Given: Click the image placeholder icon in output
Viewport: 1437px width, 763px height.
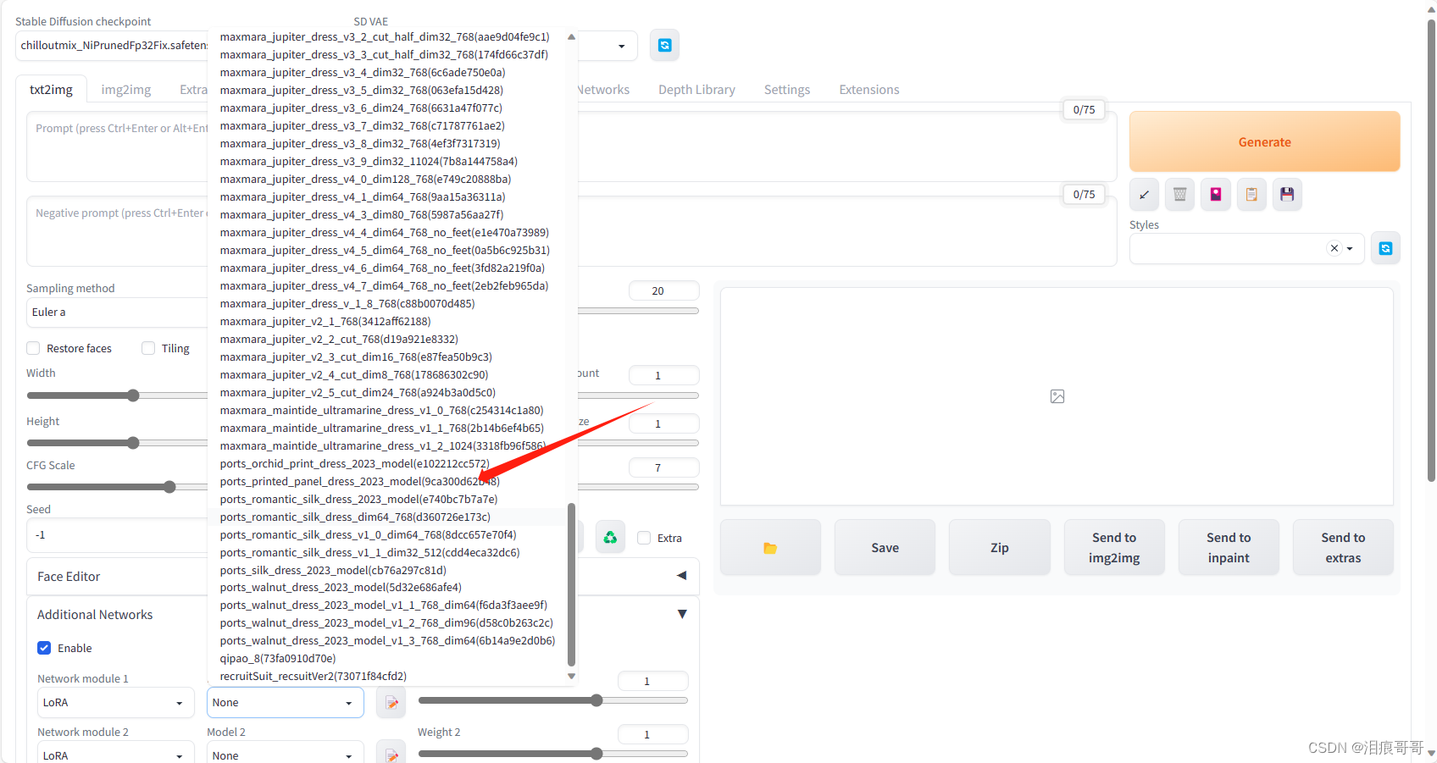Looking at the screenshot, I should point(1057,396).
